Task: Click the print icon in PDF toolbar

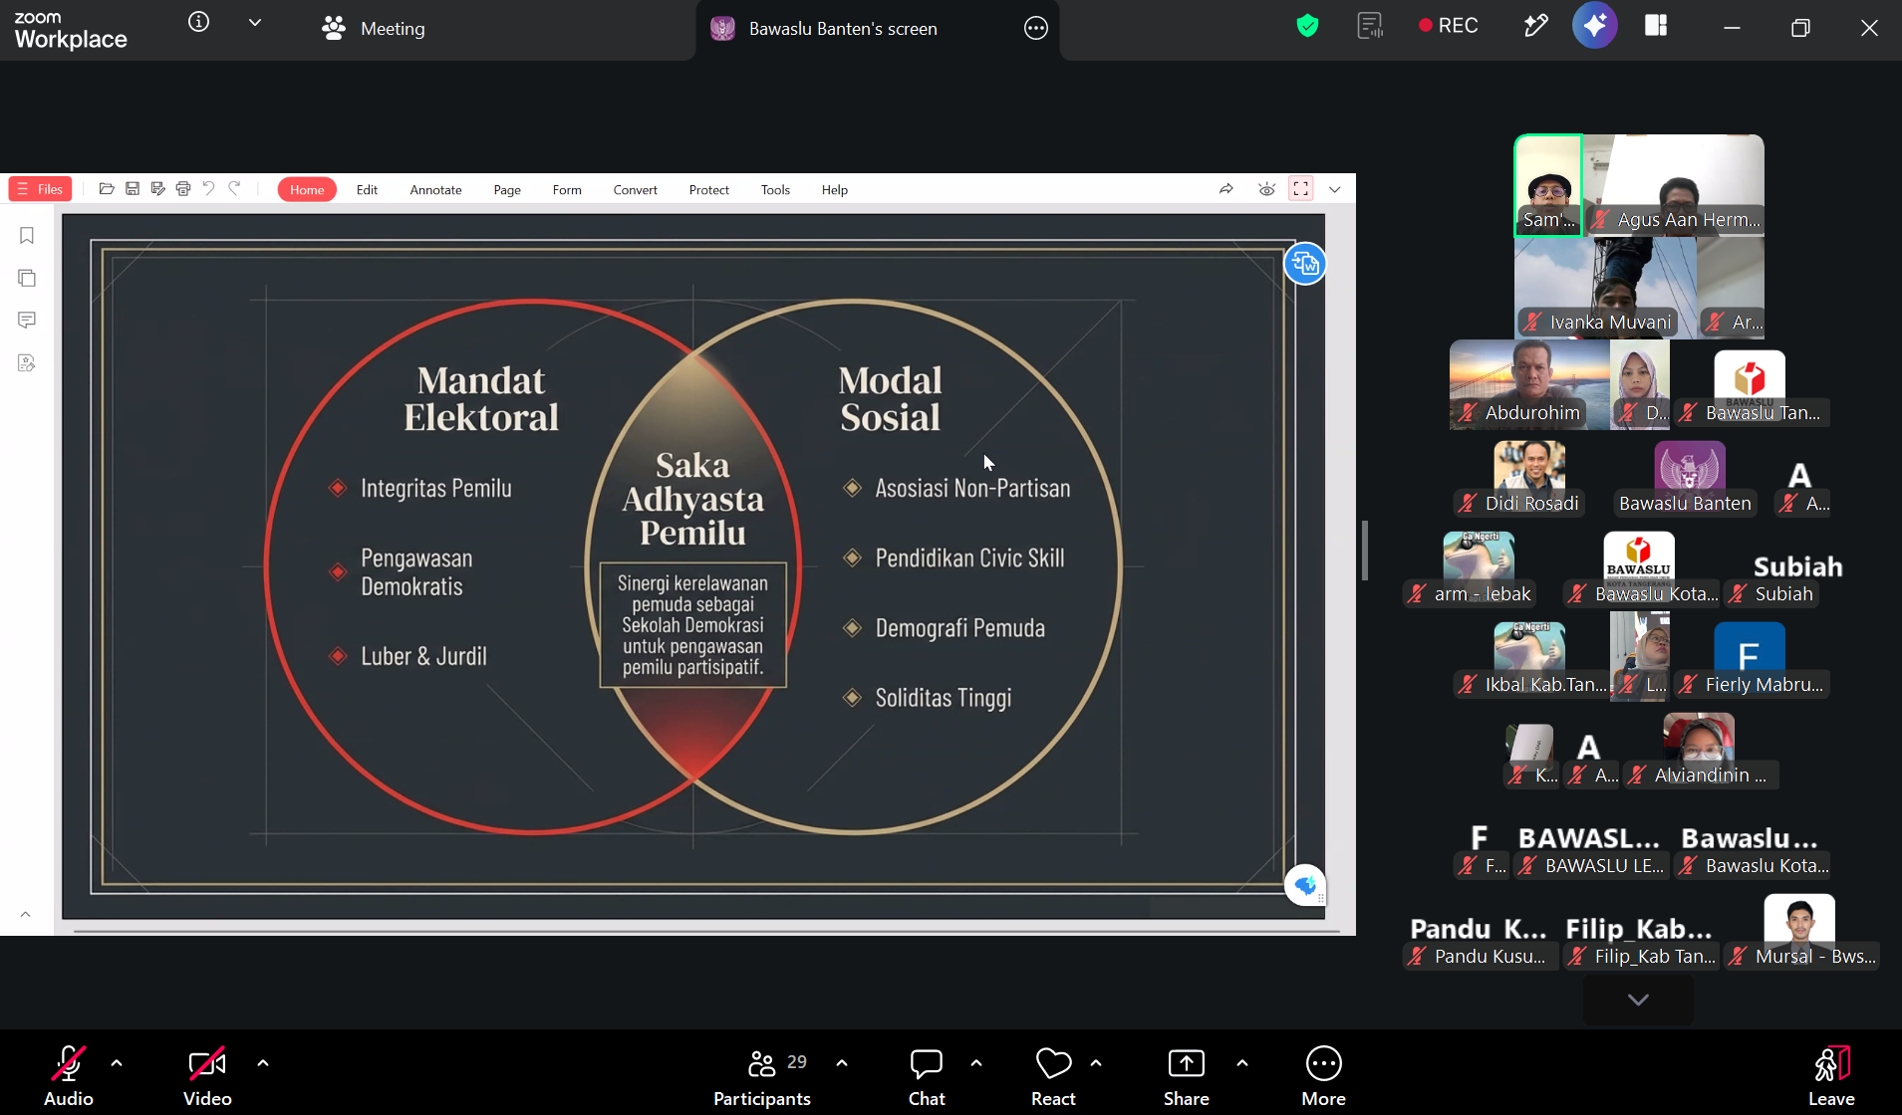Action: click(x=183, y=189)
